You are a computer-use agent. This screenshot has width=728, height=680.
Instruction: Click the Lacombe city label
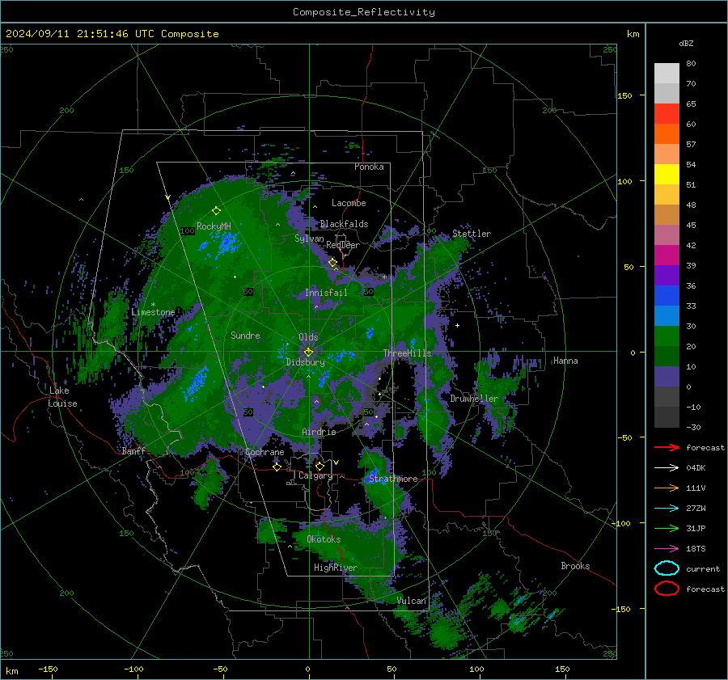349,203
